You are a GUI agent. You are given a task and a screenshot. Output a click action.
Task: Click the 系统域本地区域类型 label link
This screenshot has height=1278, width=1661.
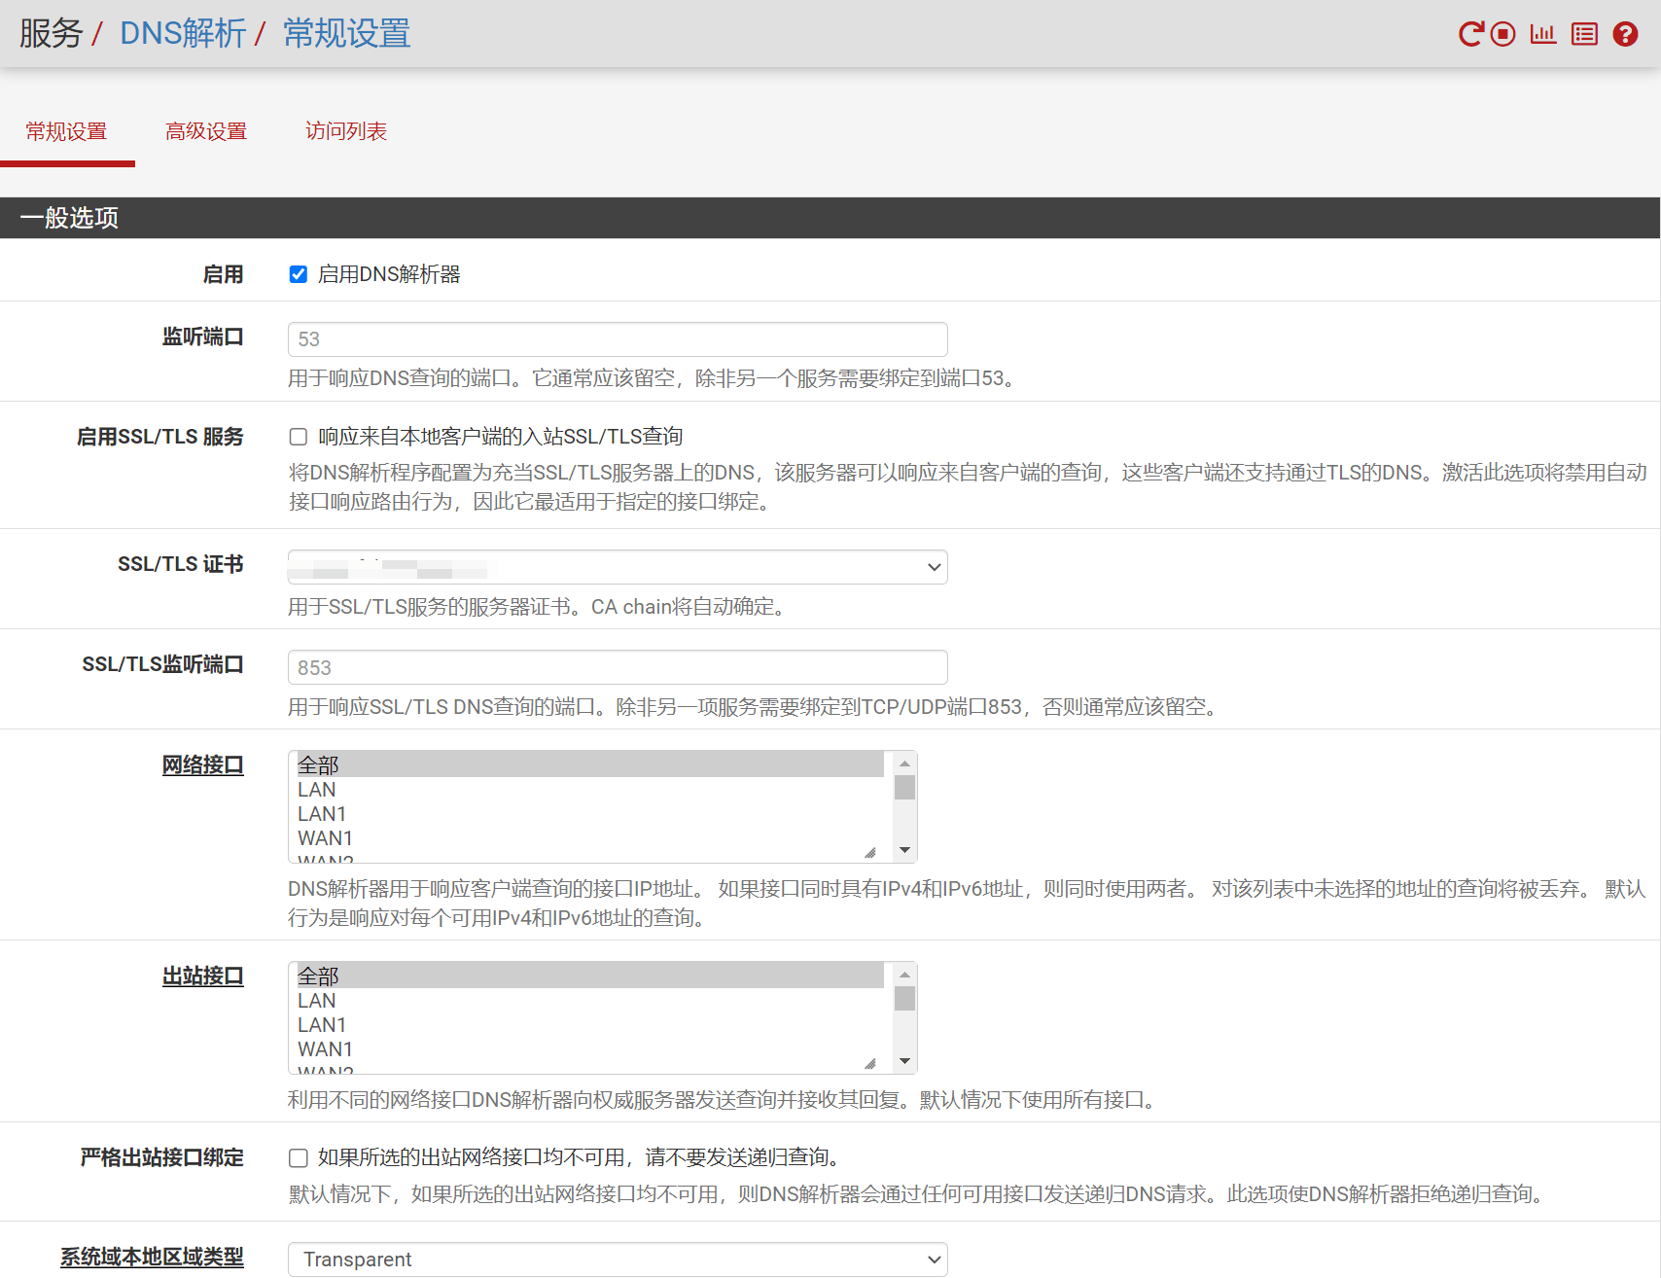click(152, 1257)
